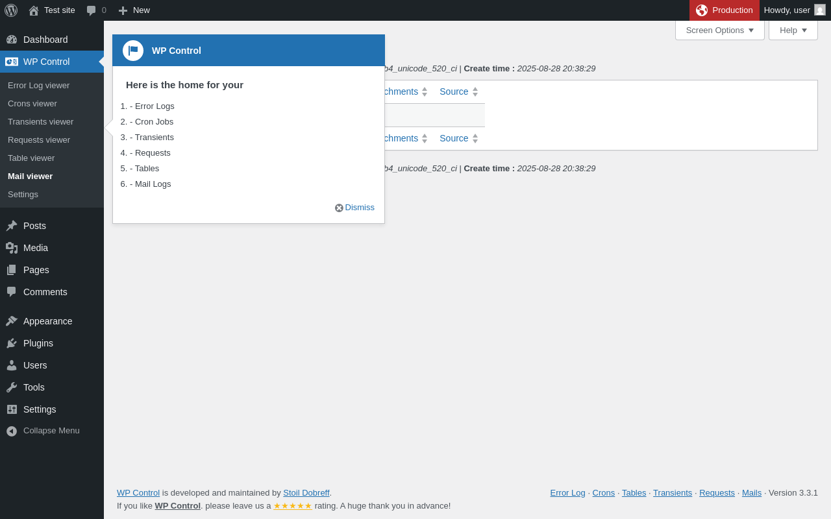The image size is (831, 519).
Task: Sort by top Source column arrows
Action: (475, 91)
